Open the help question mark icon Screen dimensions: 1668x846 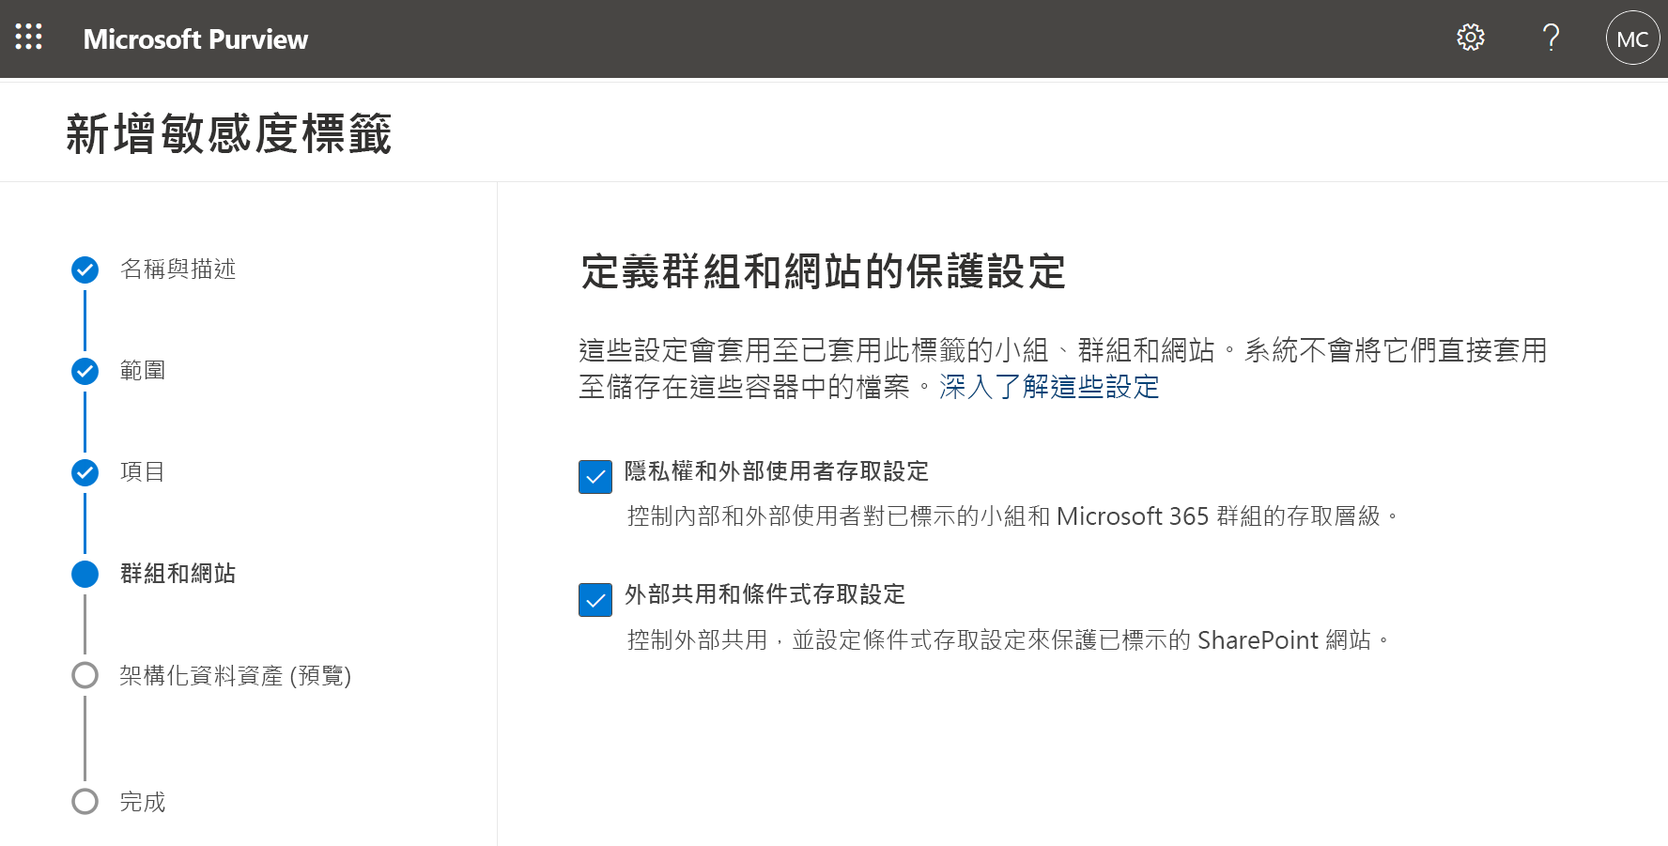(1551, 38)
